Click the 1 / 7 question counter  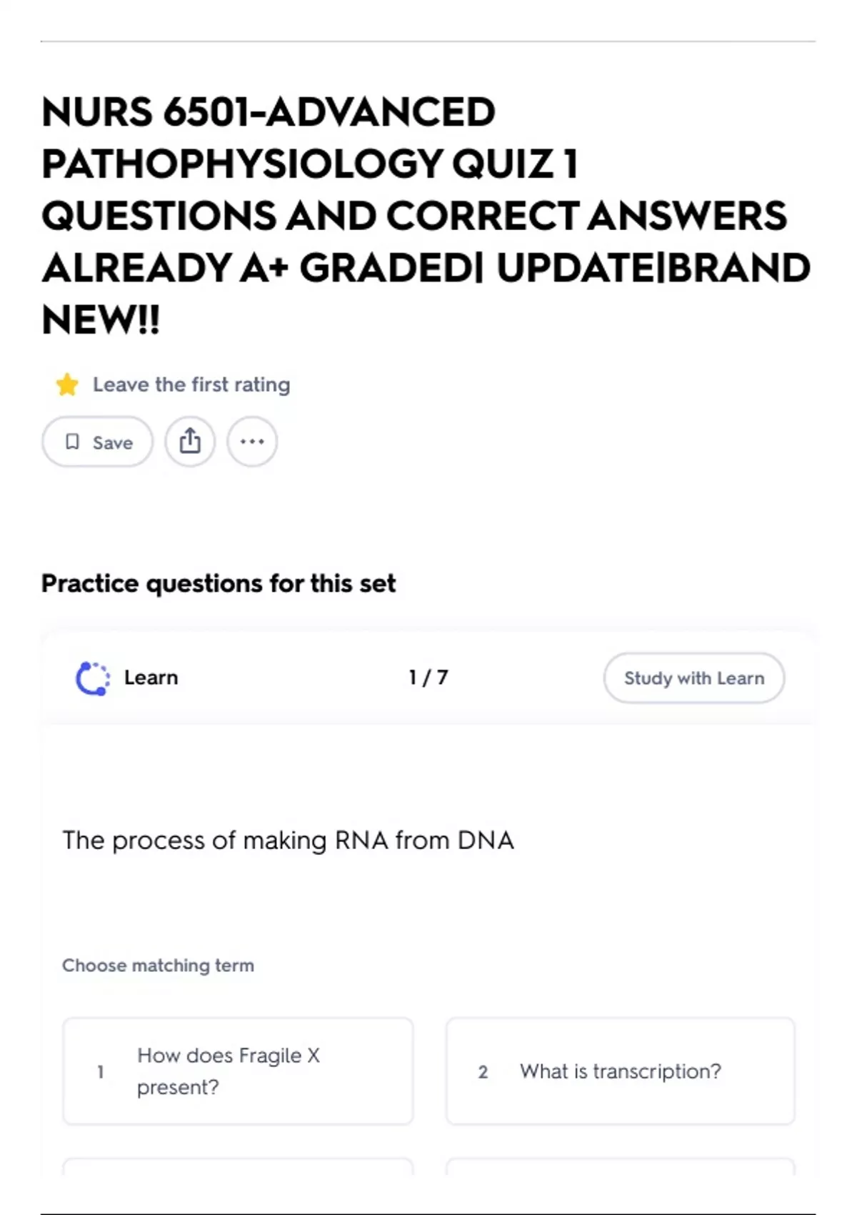click(x=428, y=678)
